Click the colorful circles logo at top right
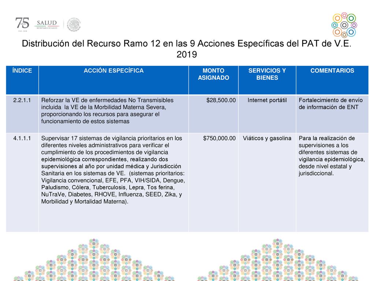Viewport: 375px width, 281px height. point(344,25)
